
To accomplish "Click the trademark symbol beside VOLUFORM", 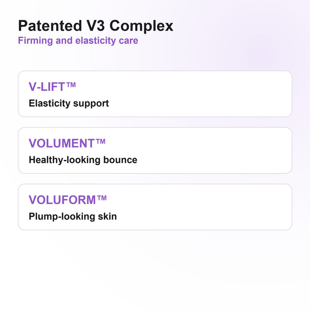I will [x=102, y=198].
